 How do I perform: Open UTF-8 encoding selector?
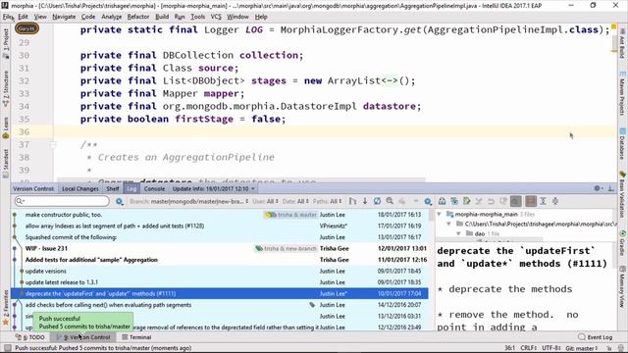click(x=551, y=348)
